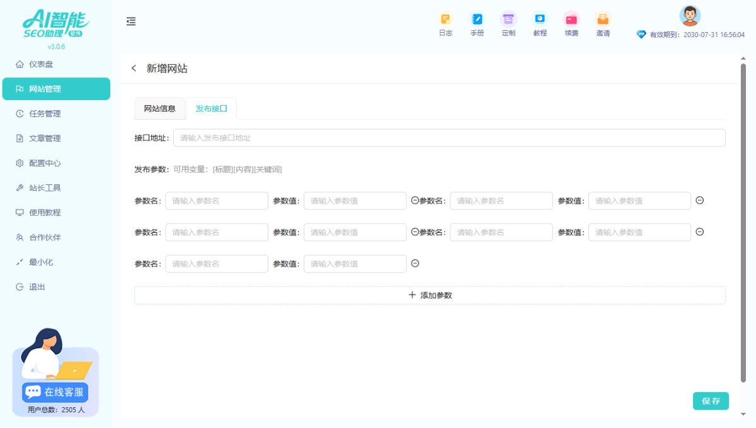Focus third-row 参数值 input
Screen dimensions: 756x428
tap(355, 264)
